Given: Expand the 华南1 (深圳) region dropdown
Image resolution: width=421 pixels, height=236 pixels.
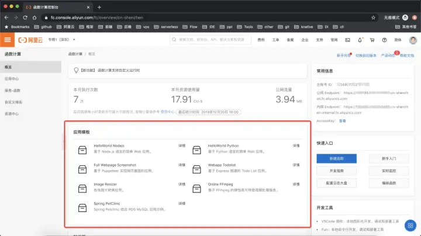Looking at the screenshot, I should pyautogui.click(x=62, y=40).
